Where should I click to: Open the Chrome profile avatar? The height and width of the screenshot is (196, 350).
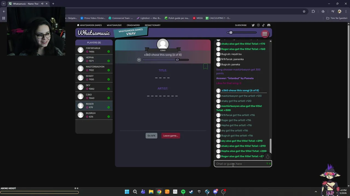pos(339,11)
